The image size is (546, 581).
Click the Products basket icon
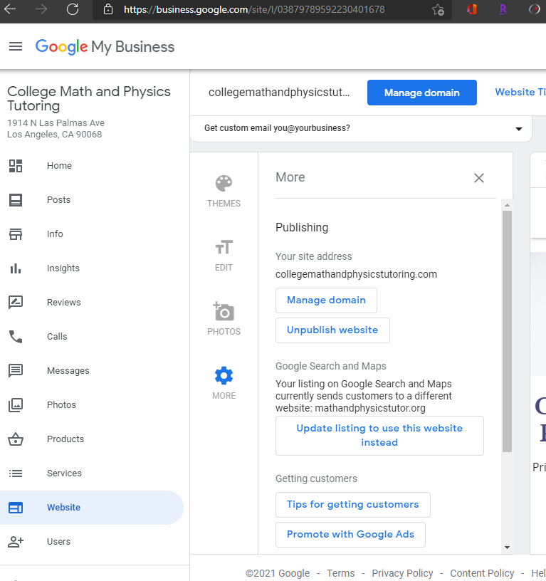16,439
